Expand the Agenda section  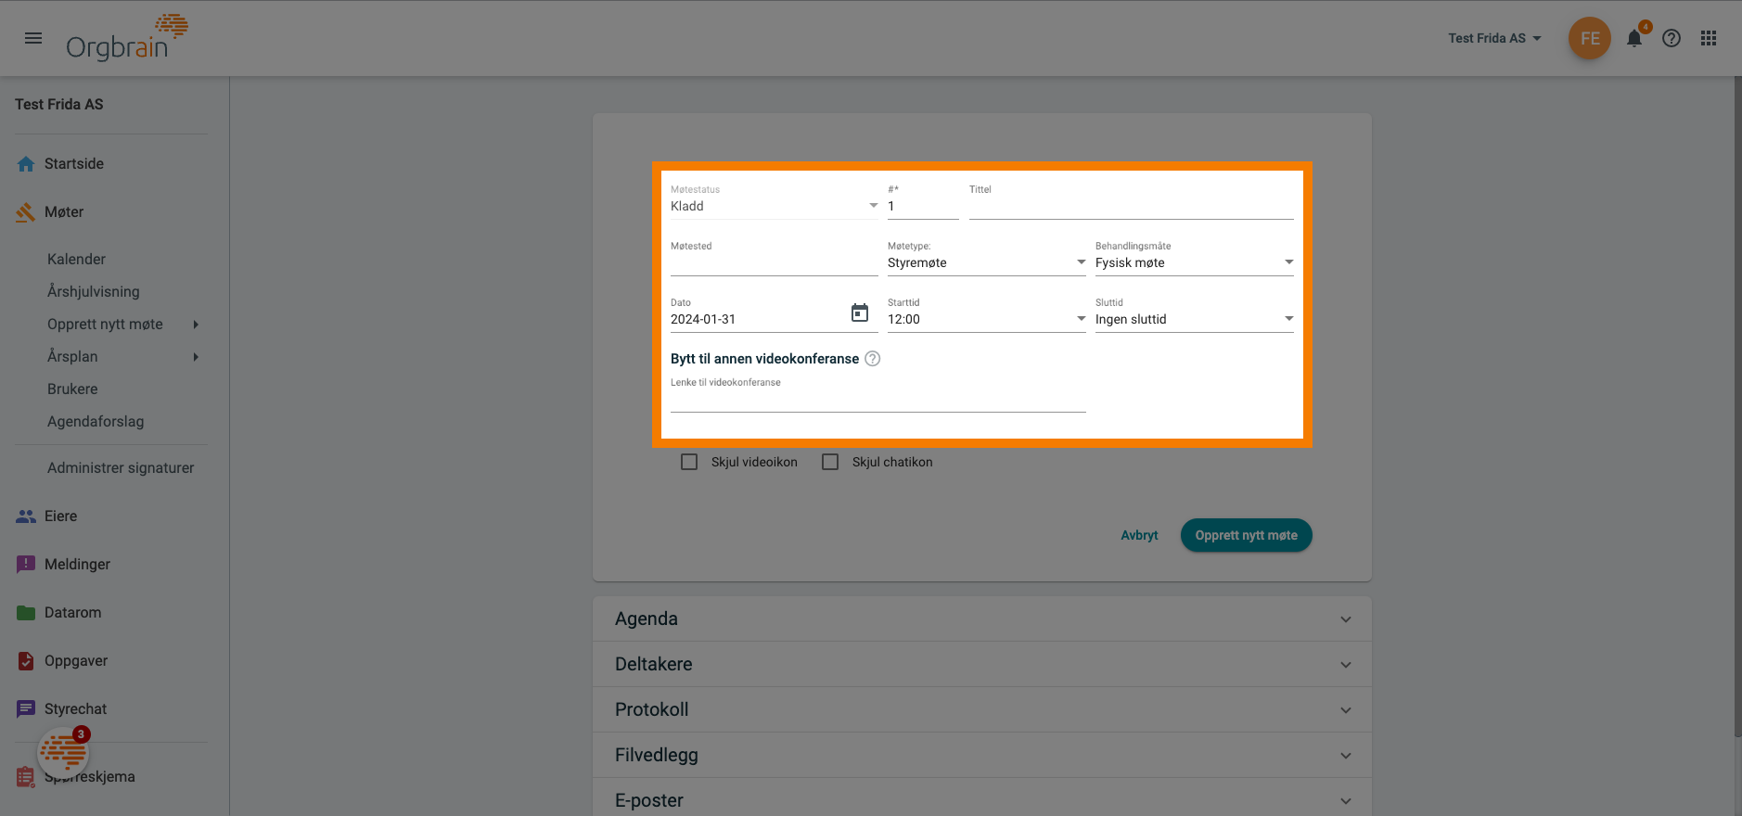point(981,619)
